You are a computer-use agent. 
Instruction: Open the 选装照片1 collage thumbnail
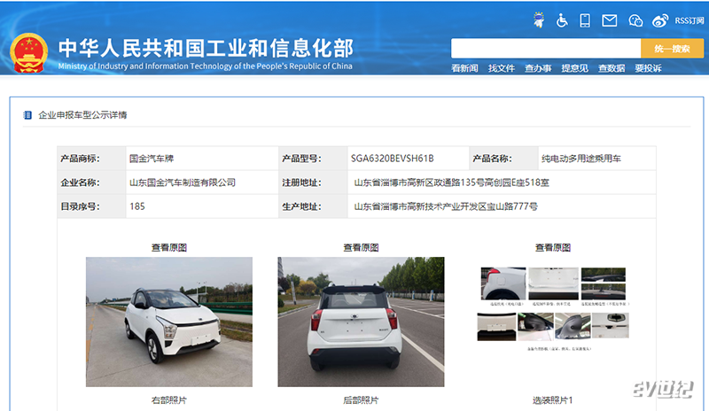553,309
